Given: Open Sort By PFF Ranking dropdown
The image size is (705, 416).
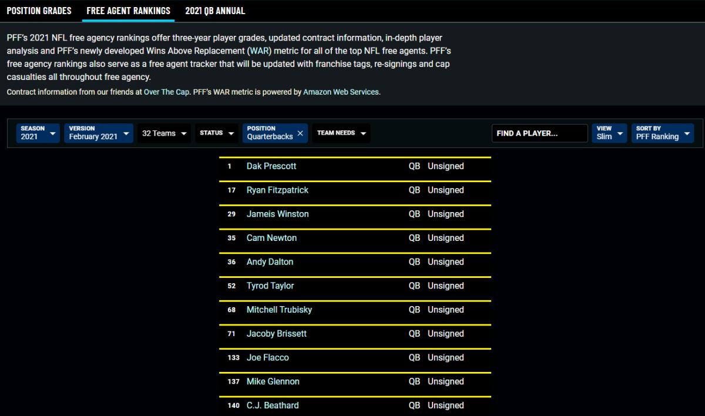Looking at the screenshot, I should [x=662, y=133].
